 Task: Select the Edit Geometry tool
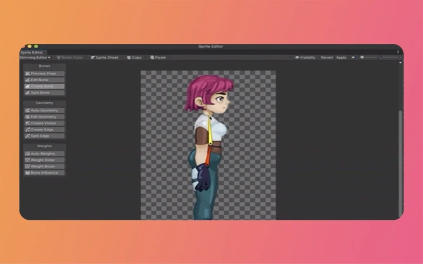(x=44, y=117)
